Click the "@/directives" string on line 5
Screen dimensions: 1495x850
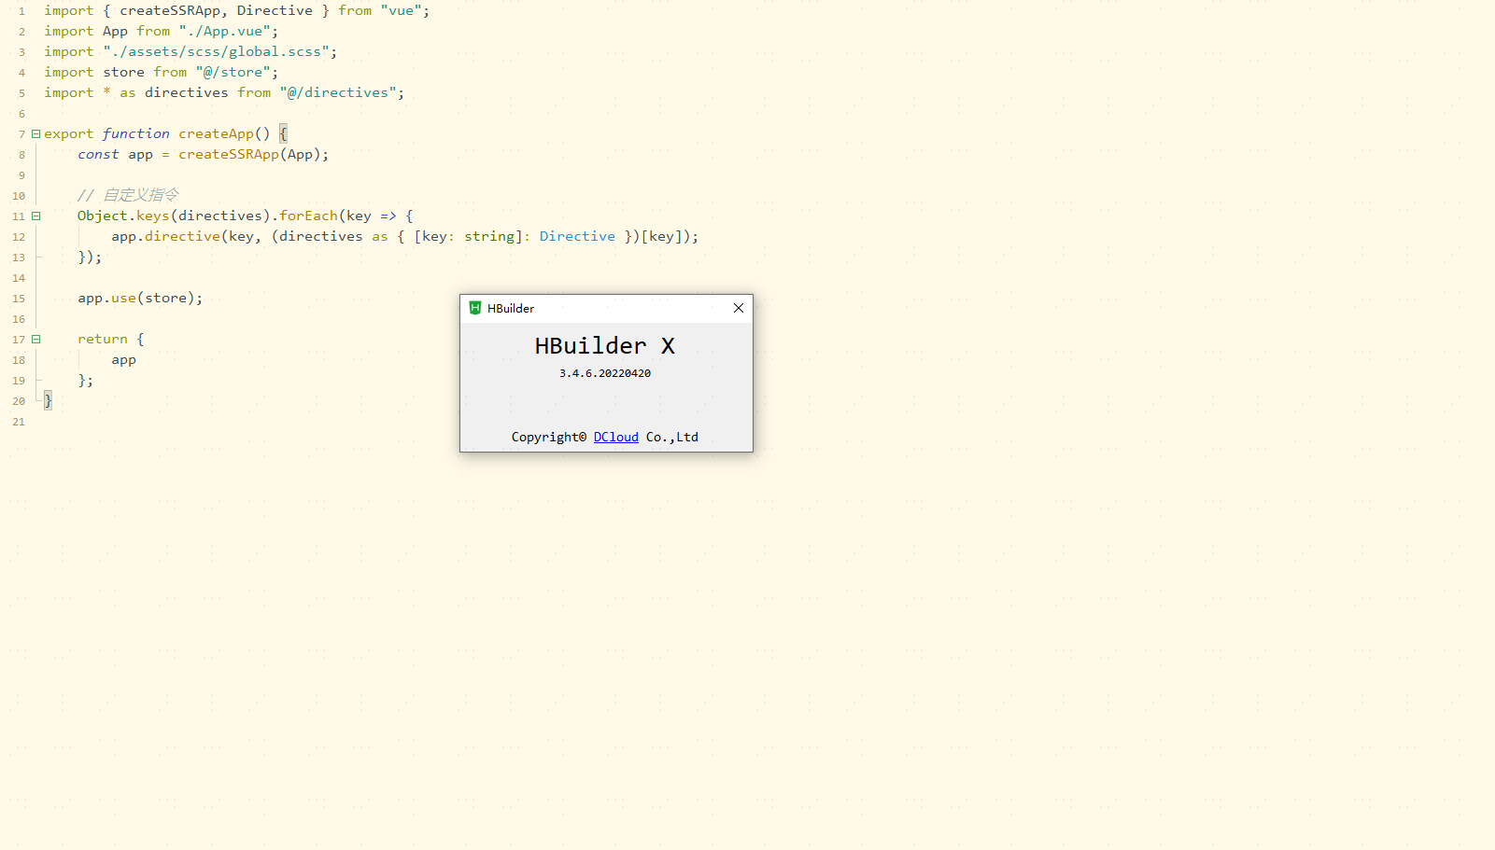(338, 92)
